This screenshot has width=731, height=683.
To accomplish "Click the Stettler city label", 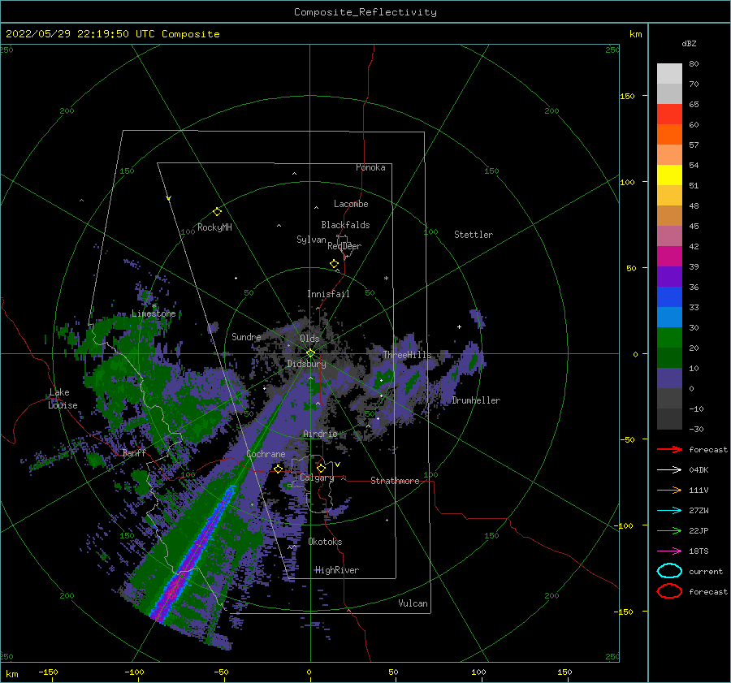I will (x=474, y=235).
